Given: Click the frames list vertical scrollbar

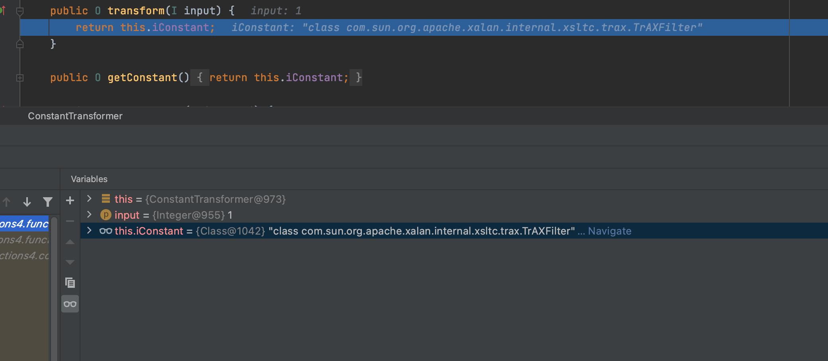Looking at the screenshot, I should point(55,288).
